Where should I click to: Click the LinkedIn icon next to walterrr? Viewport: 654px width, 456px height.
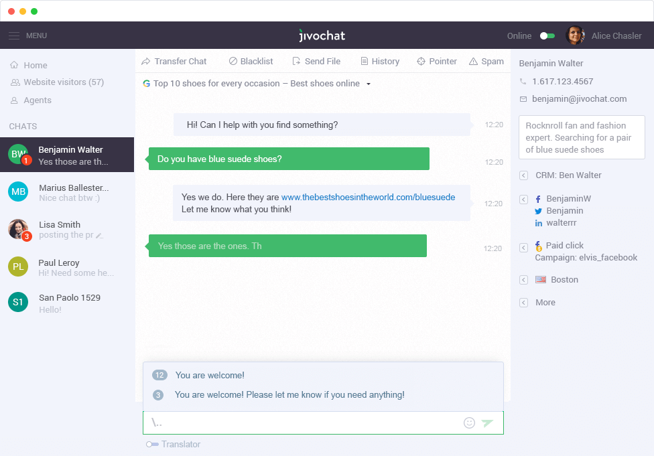538,223
